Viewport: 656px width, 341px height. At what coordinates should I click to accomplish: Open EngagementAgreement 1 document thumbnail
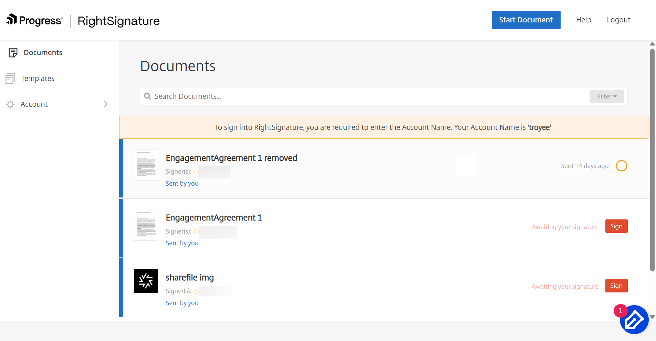point(146,225)
